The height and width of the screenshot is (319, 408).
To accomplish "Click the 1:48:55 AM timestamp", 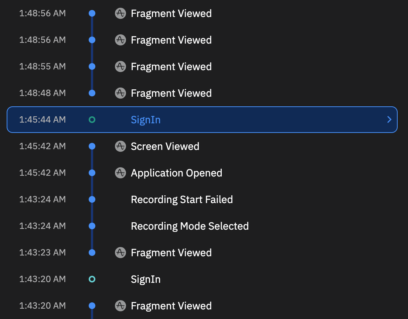I will coord(42,66).
